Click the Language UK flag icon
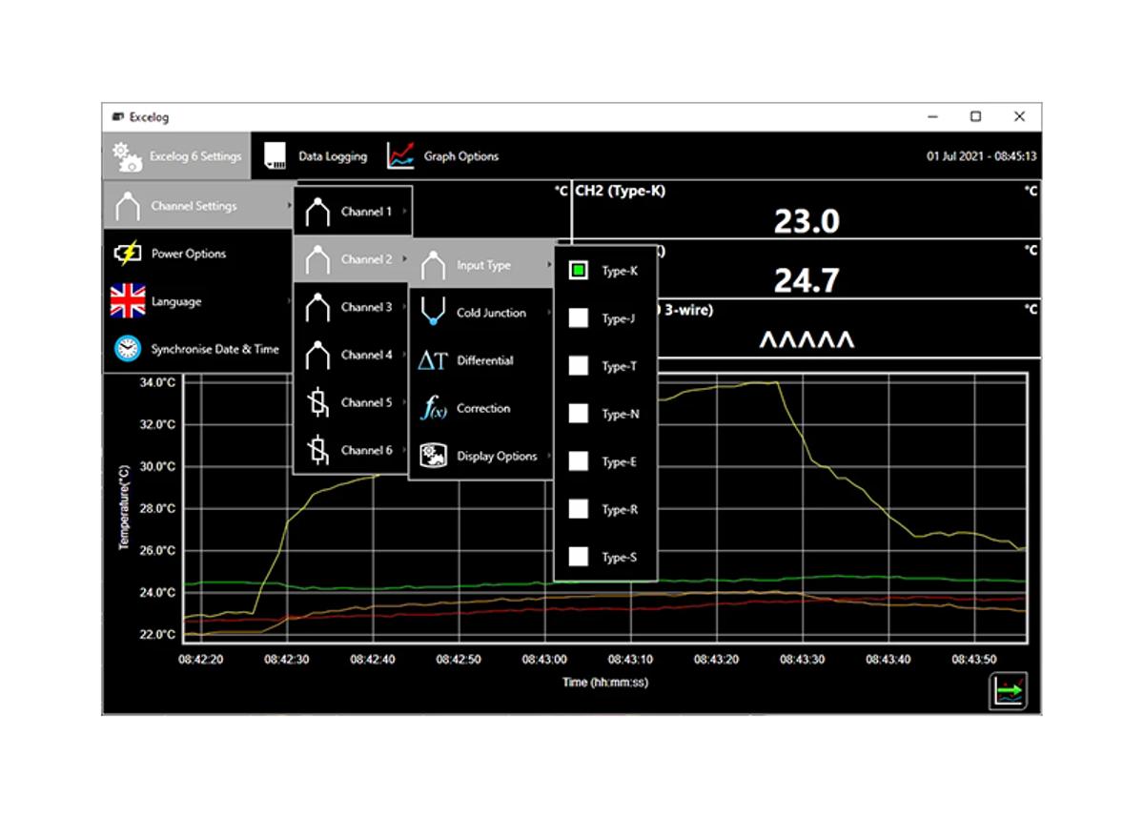The width and height of the screenshot is (1144, 817). (x=128, y=301)
